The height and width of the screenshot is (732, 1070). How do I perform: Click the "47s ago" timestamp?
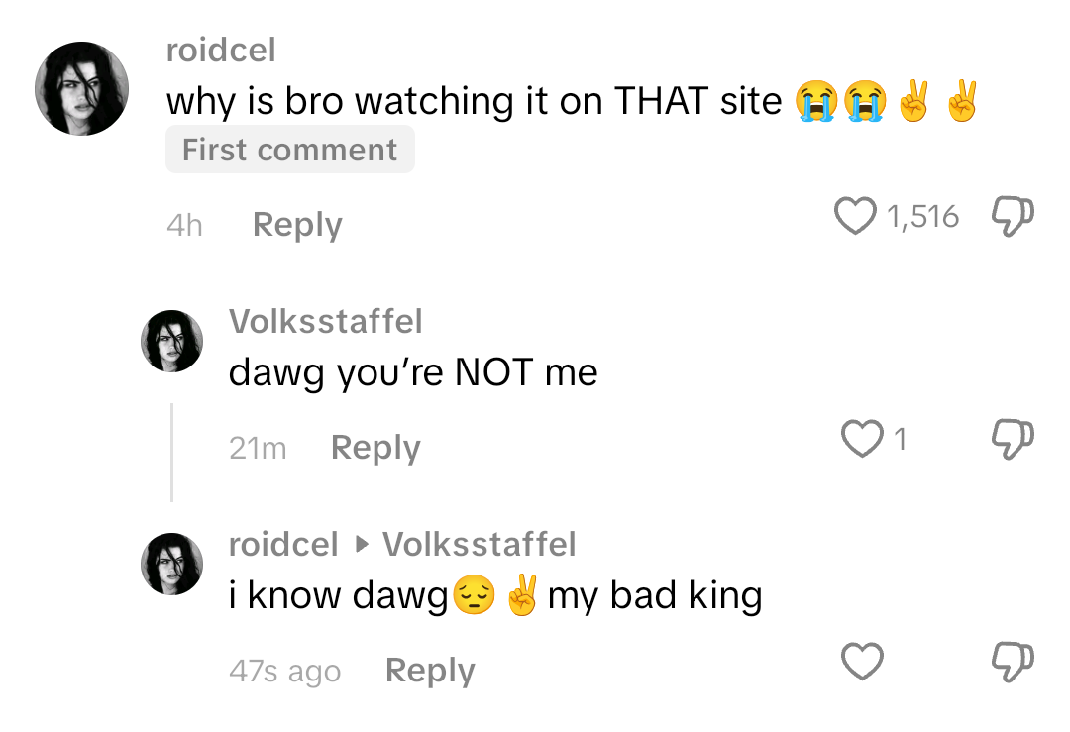(x=284, y=672)
